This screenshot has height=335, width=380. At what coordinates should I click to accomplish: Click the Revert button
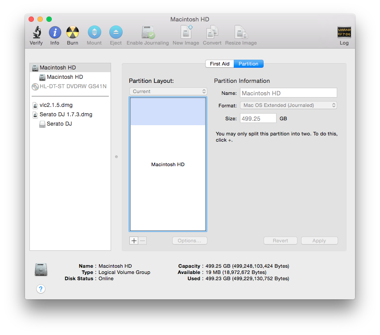pos(281,241)
